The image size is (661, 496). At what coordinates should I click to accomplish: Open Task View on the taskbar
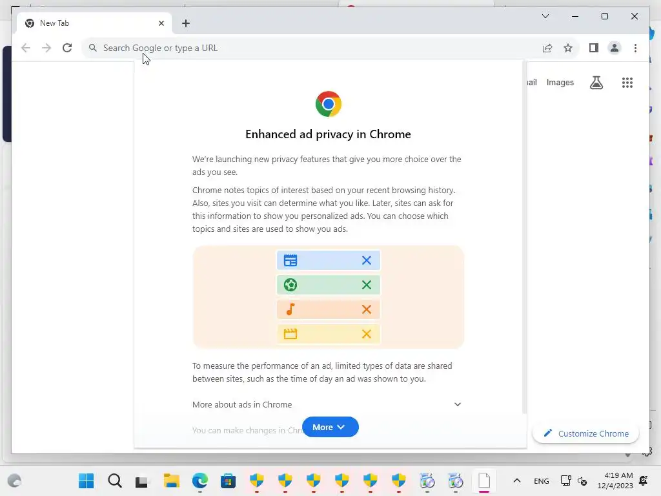[x=142, y=481]
